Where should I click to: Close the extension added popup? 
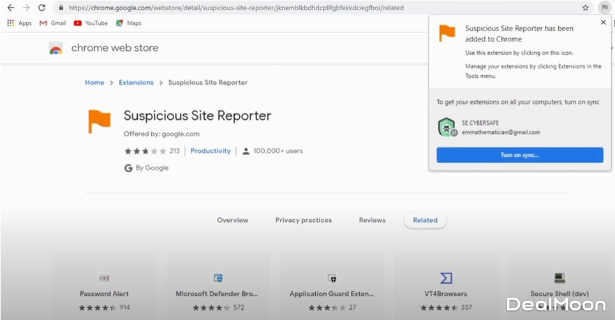604,22
